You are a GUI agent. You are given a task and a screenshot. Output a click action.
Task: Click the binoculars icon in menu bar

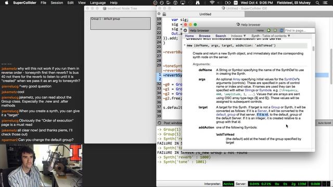coord(198,3)
